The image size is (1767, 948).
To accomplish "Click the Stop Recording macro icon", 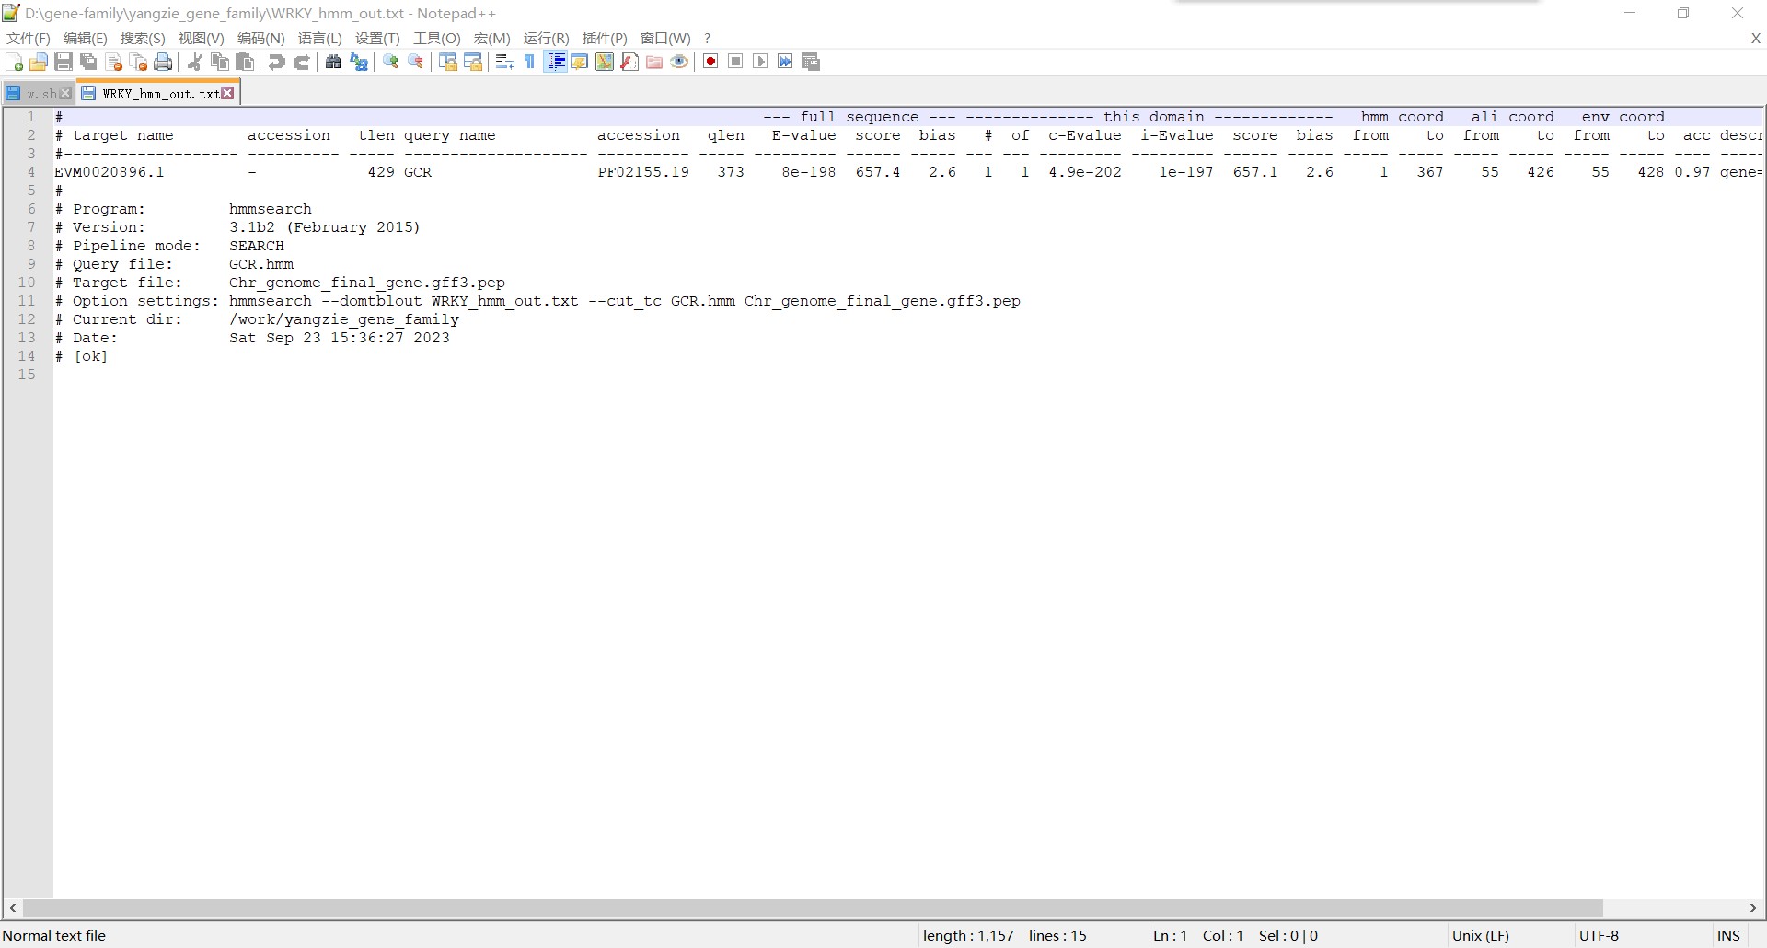I will [735, 62].
